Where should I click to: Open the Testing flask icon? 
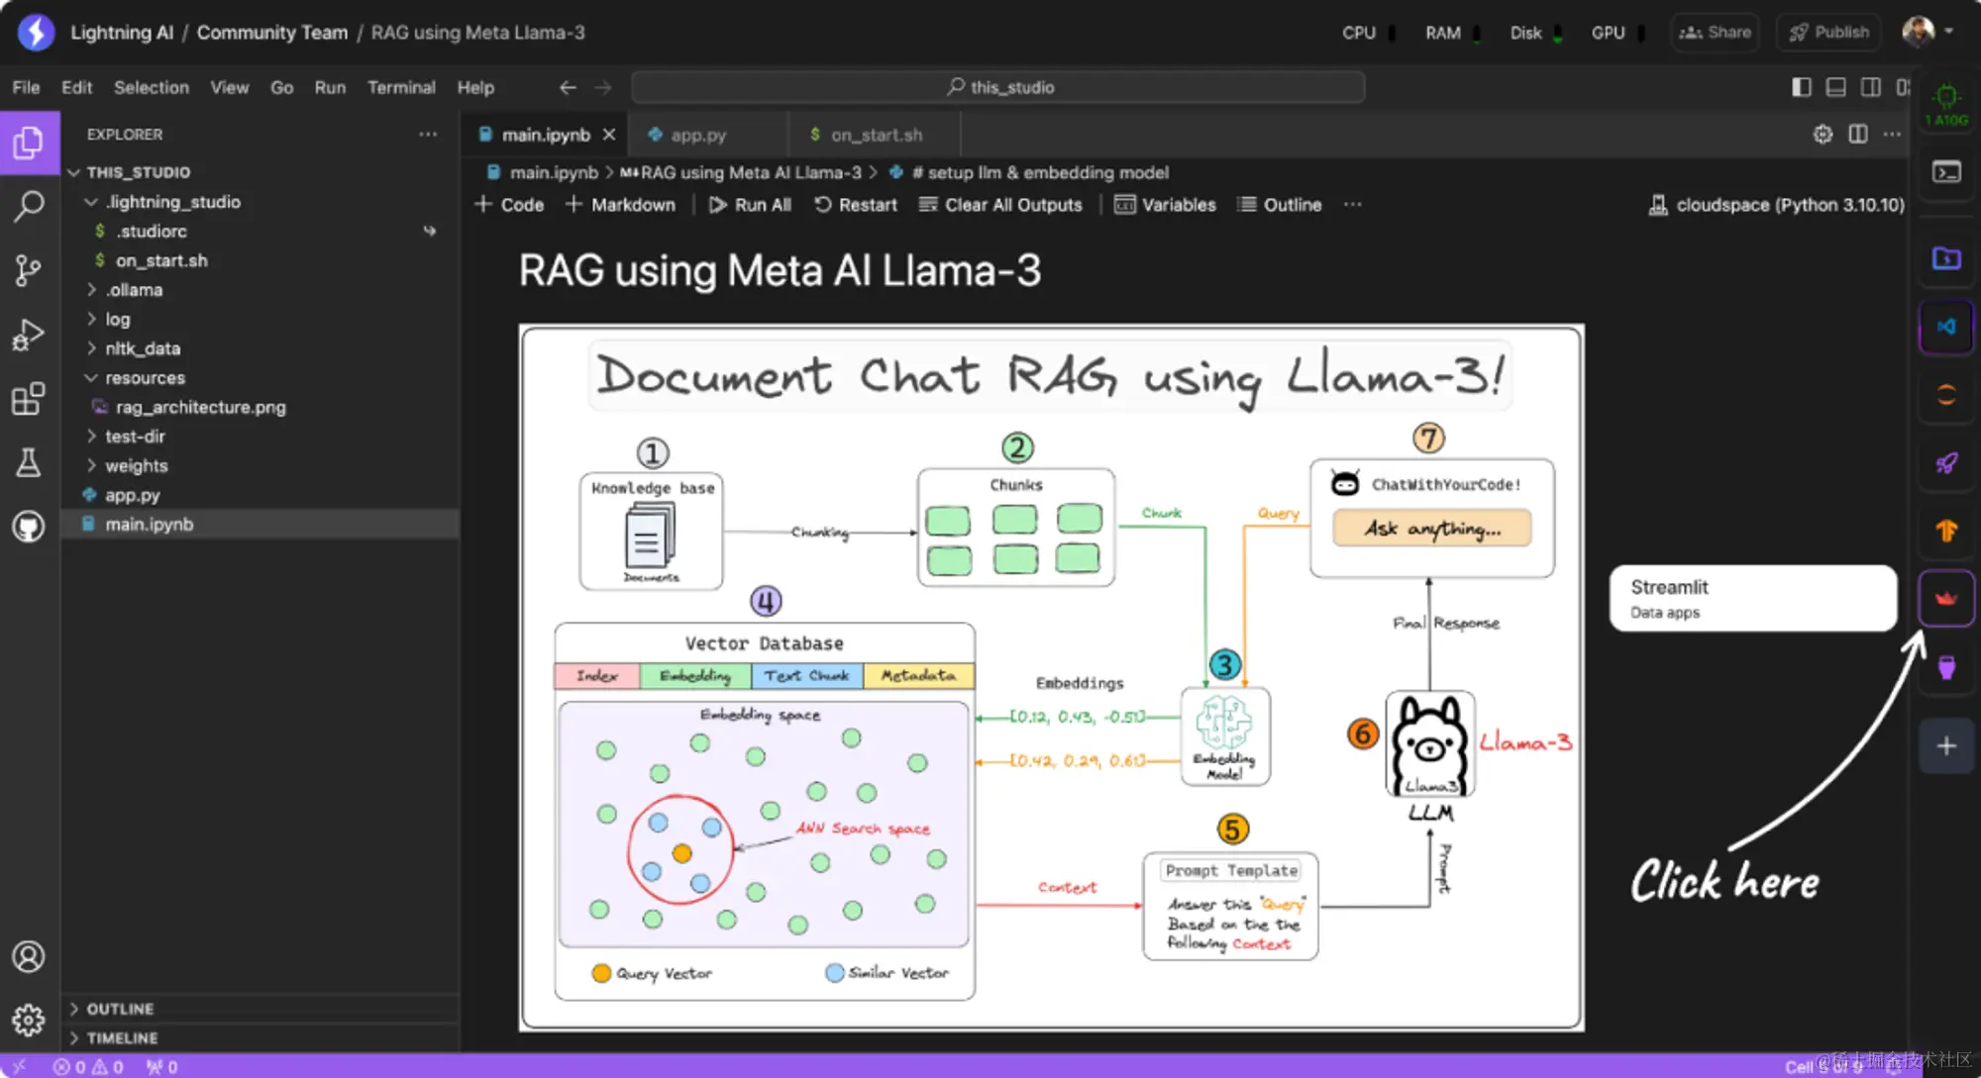click(x=30, y=462)
